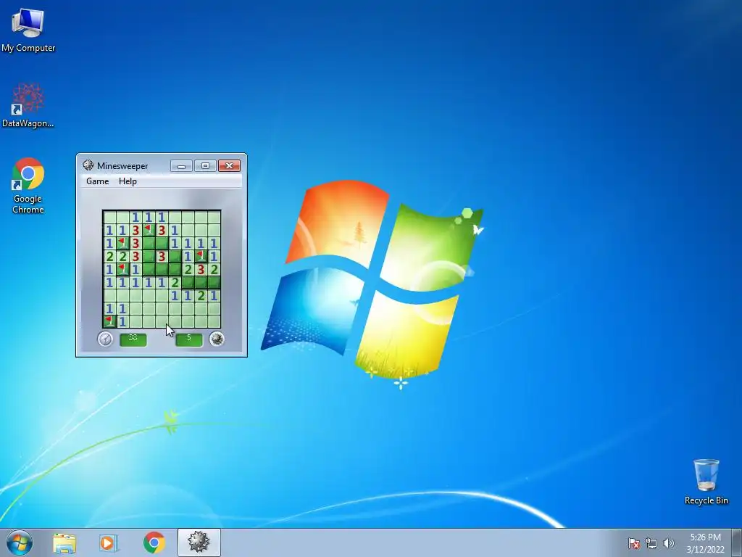Uncover the square below the 2-3-2 red 3
The image size is (742, 557).
pos(201,282)
